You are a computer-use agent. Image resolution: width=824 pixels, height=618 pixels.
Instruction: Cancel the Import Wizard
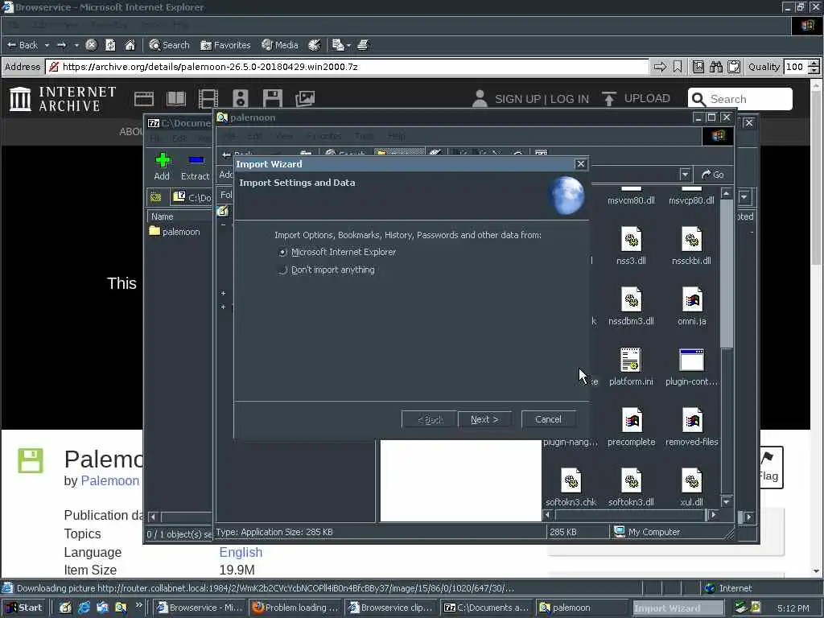[548, 419]
